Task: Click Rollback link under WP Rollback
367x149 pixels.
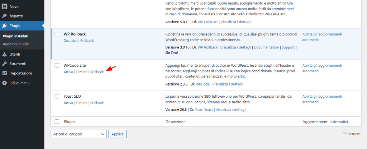Action: [87, 41]
